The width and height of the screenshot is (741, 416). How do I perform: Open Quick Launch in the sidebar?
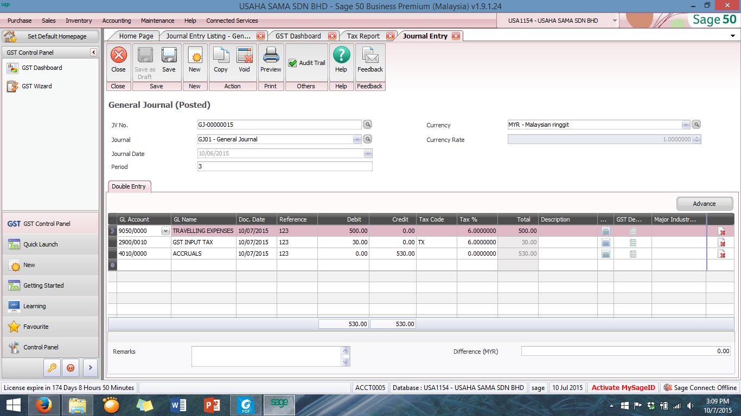pos(50,244)
